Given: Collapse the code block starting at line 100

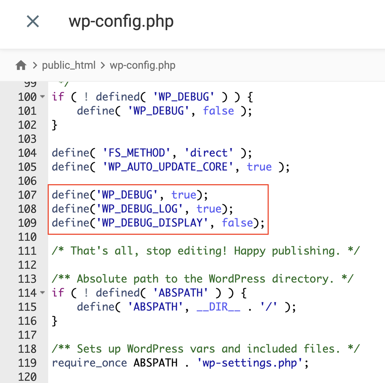Looking at the screenshot, I should [42, 97].
